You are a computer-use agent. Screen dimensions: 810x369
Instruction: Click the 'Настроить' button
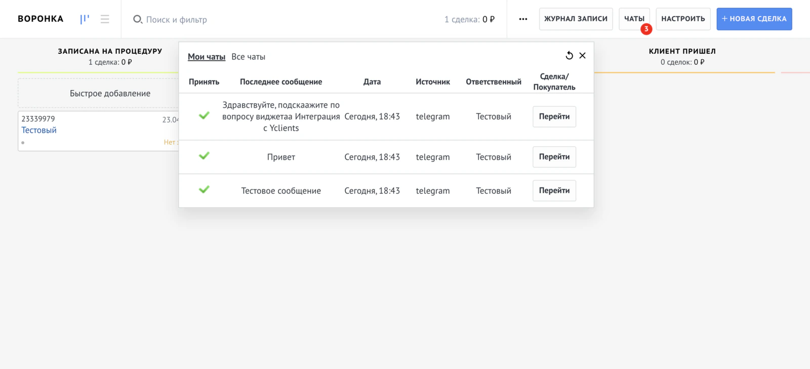coord(683,19)
